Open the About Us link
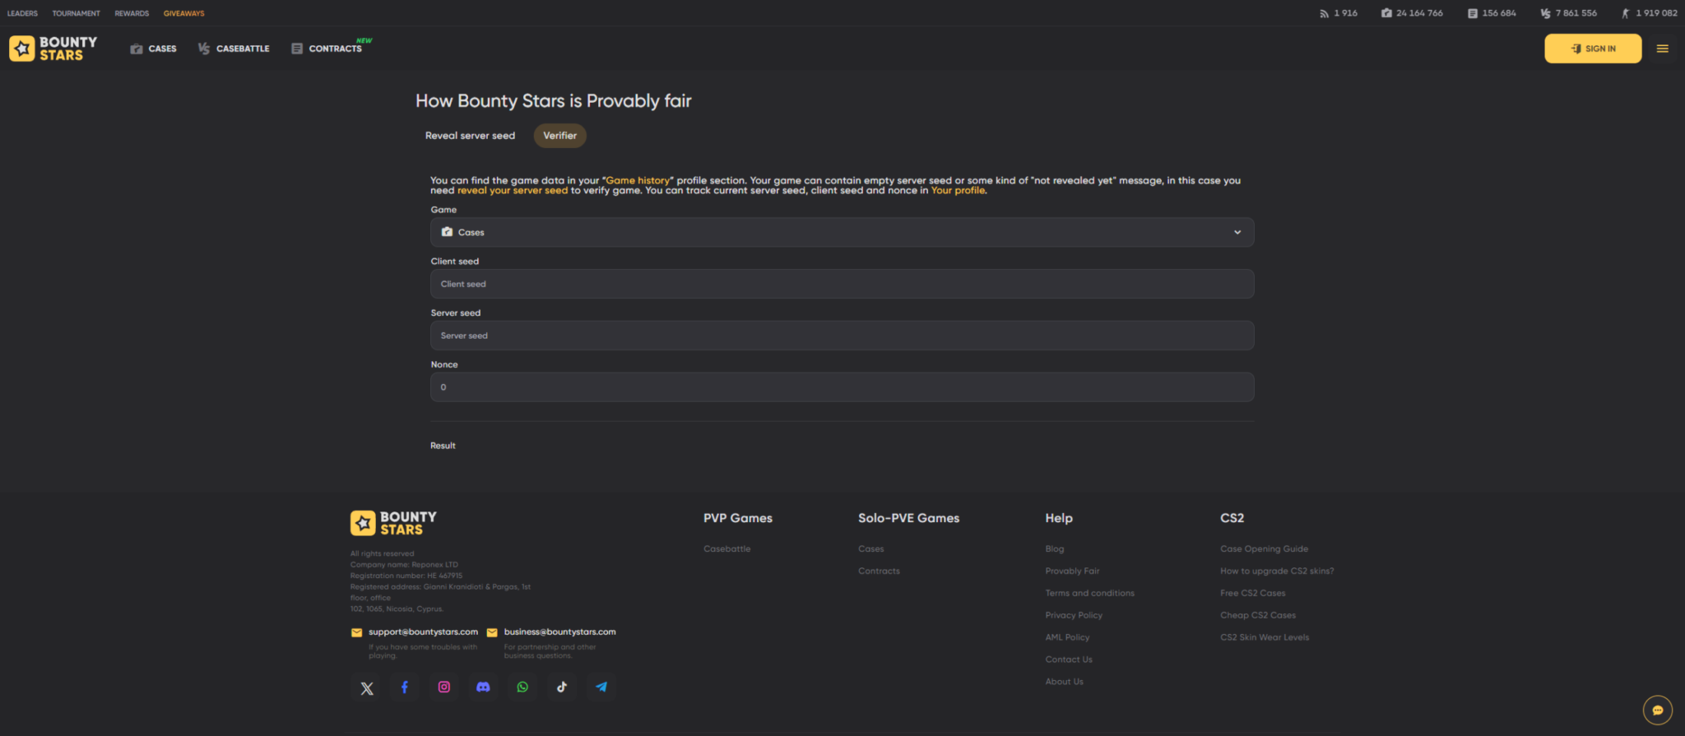The height and width of the screenshot is (736, 1685). (x=1064, y=682)
